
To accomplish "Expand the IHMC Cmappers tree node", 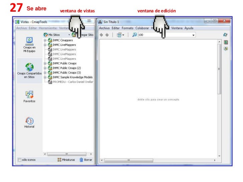I will click(x=45, y=40).
